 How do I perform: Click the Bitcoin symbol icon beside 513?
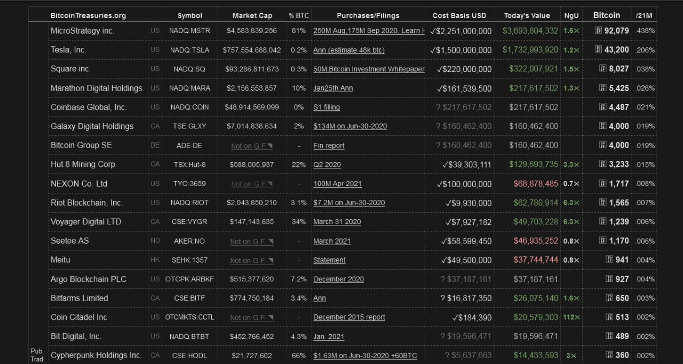(x=609, y=317)
